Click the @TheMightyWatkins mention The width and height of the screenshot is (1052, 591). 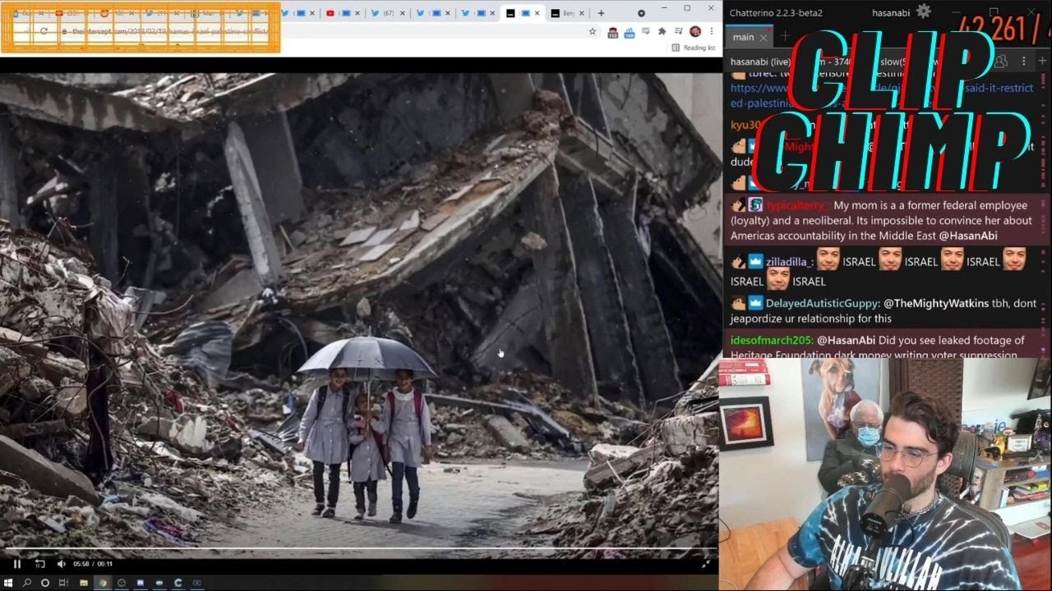click(x=936, y=303)
